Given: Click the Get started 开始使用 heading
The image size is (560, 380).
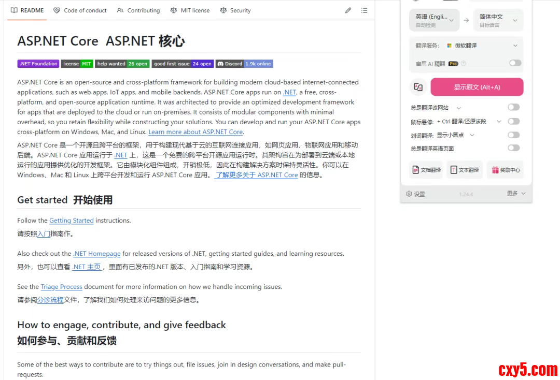Looking at the screenshot, I should coord(65,200).
